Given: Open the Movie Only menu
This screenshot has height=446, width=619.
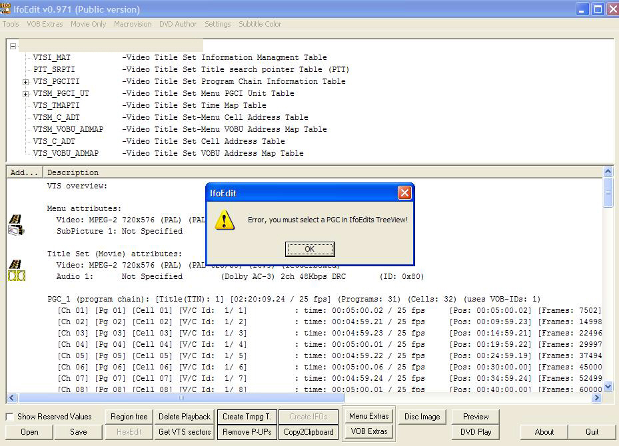Looking at the screenshot, I should click(x=89, y=24).
